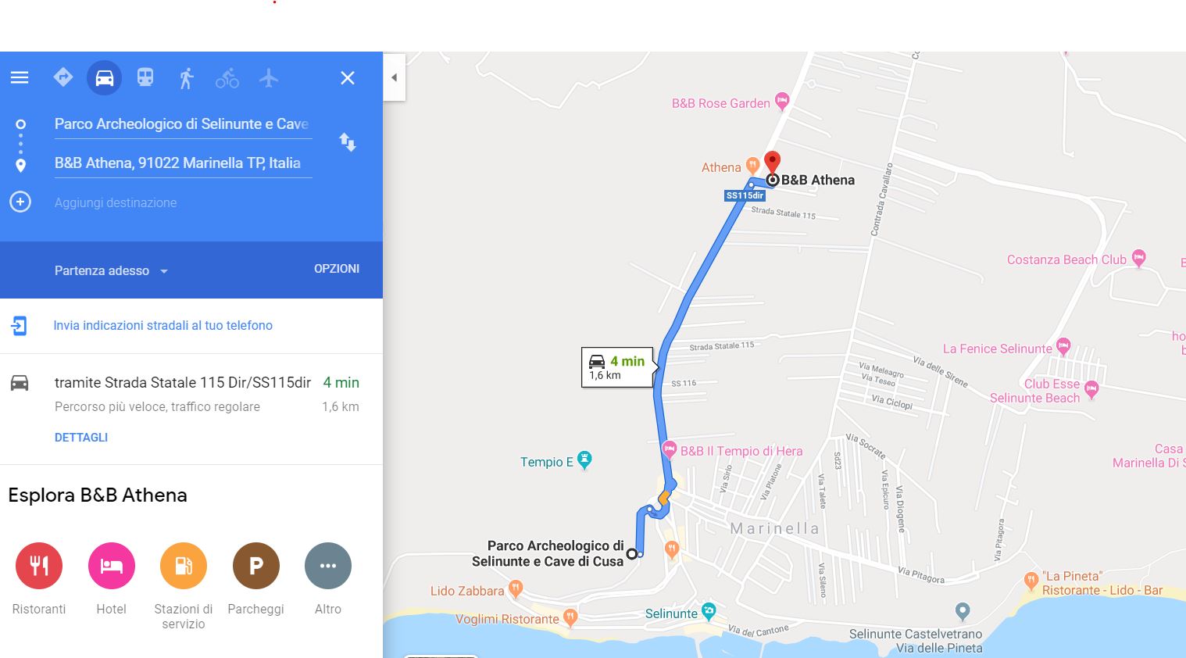Collapse the side panel arrow
The image size is (1186, 658).
click(395, 77)
